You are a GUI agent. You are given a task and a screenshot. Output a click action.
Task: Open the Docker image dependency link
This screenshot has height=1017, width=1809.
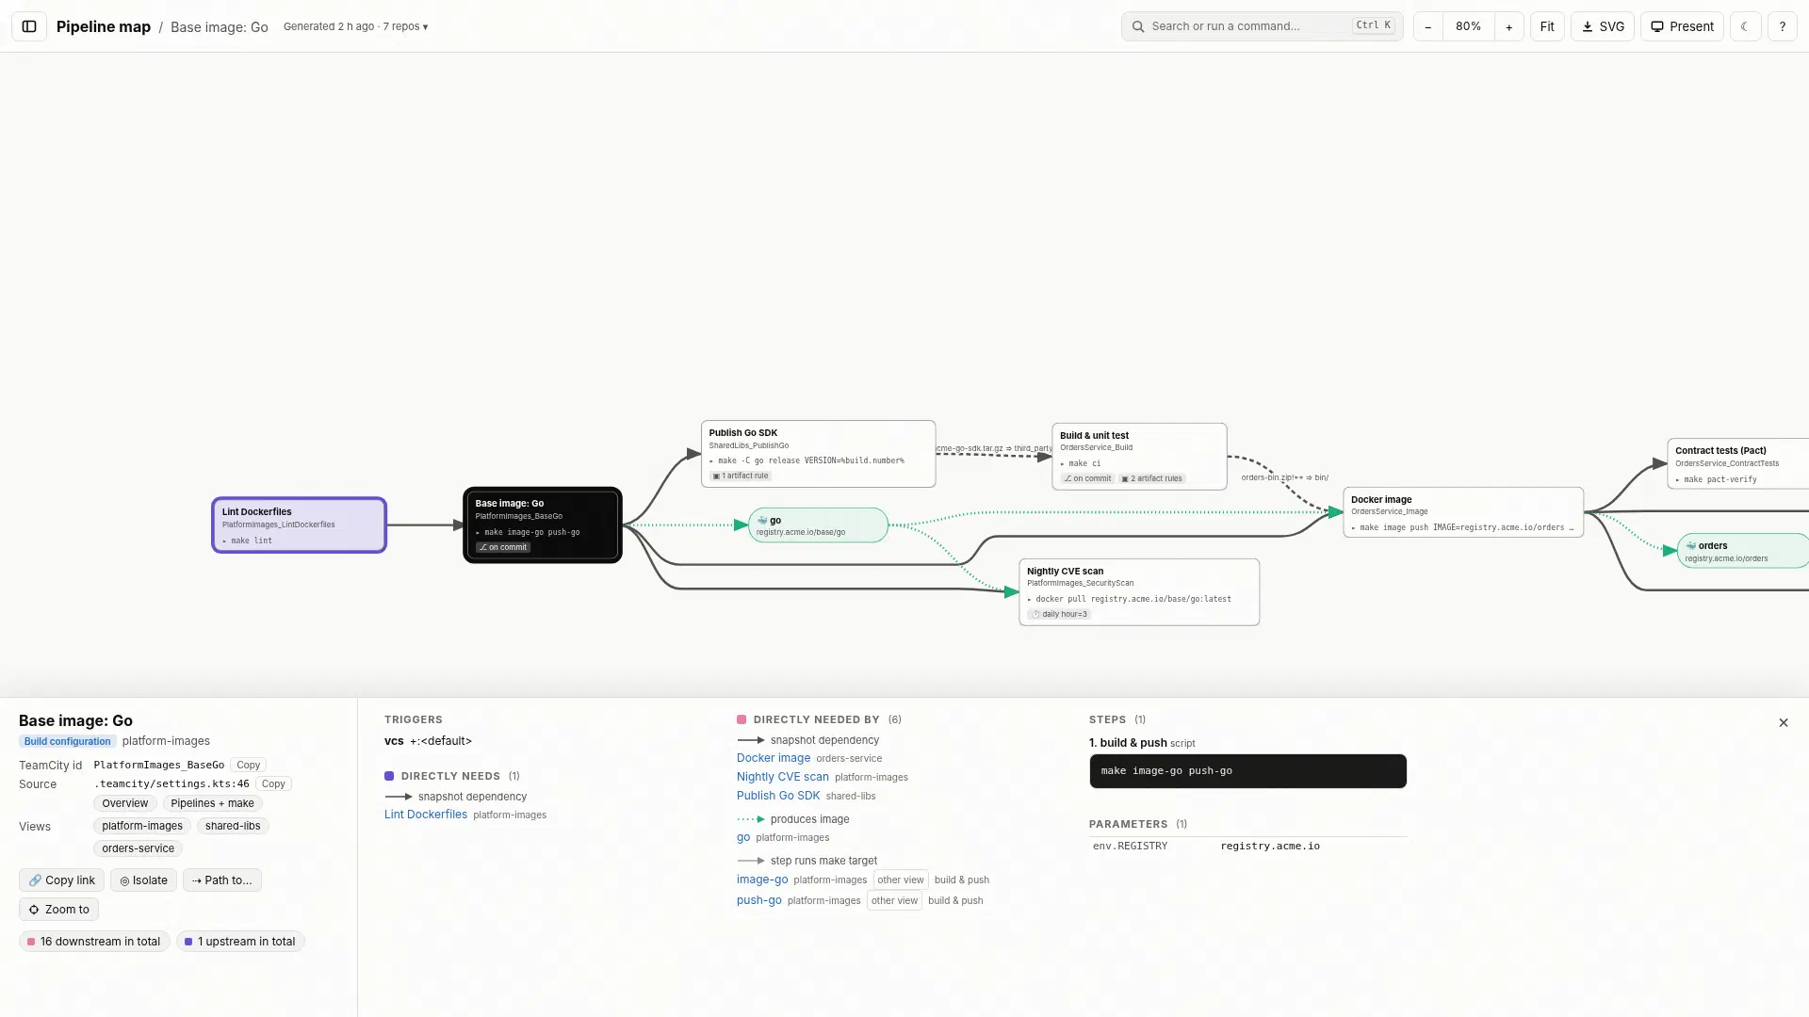pos(774,758)
